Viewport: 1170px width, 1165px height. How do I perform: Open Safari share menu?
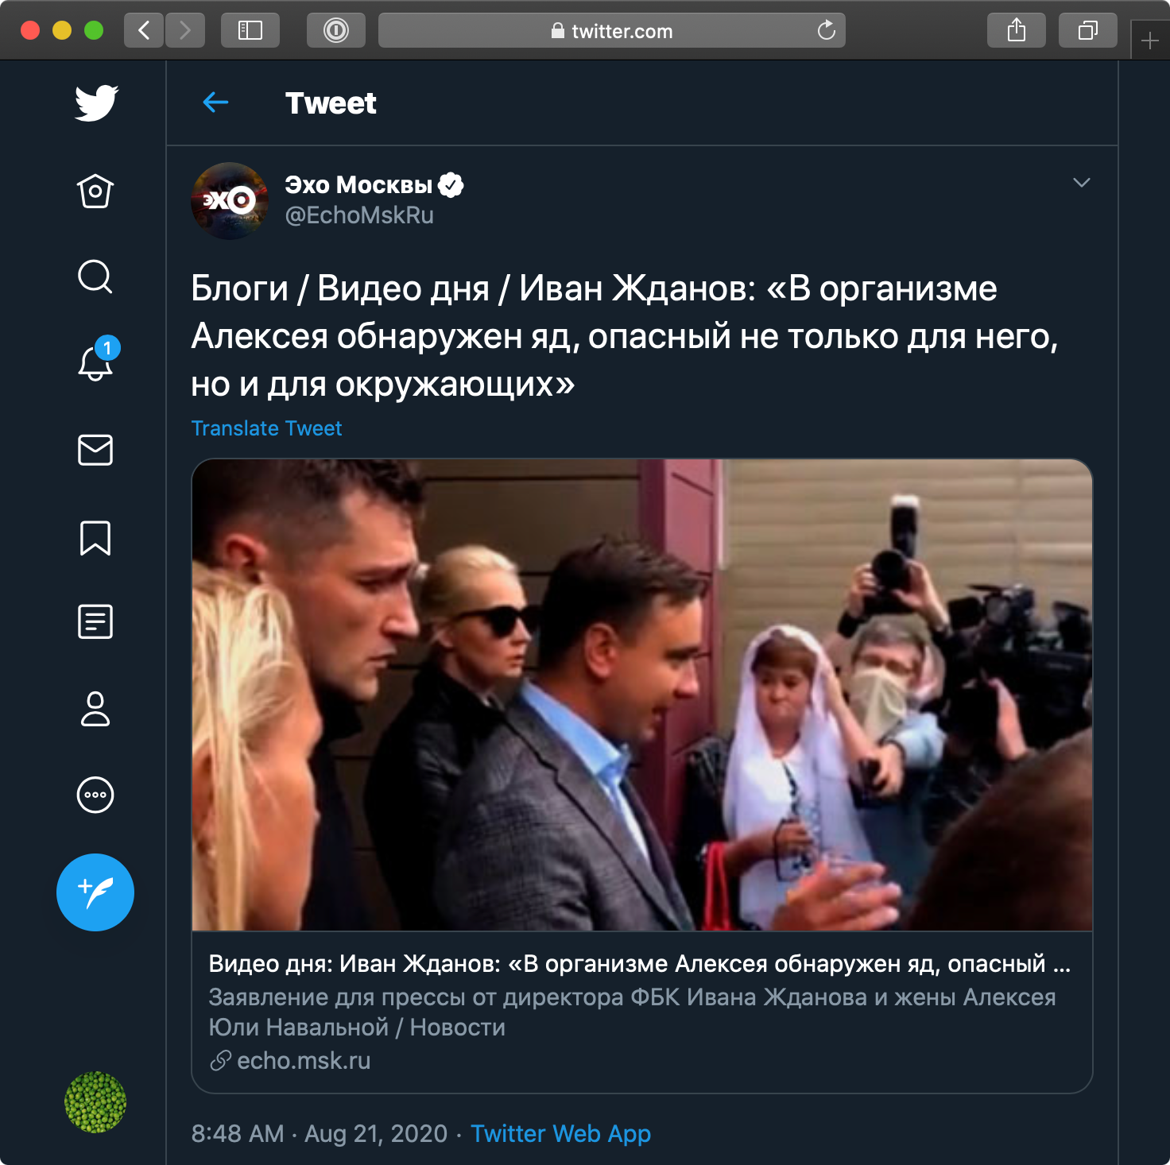coord(1016,31)
